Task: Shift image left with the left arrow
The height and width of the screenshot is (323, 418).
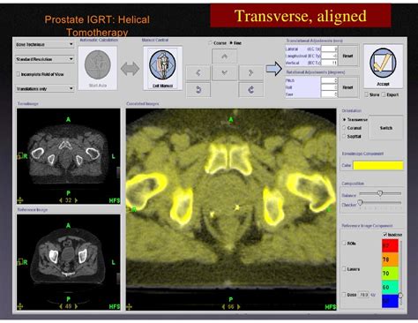Action: point(198,72)
